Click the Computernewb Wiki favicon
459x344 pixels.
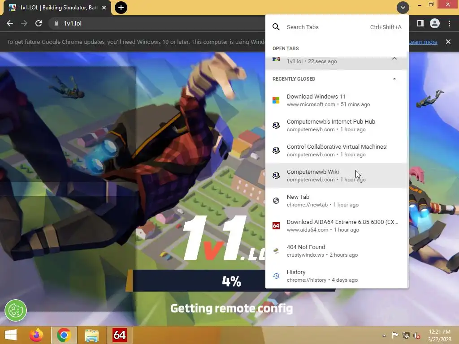pos(276,176)
